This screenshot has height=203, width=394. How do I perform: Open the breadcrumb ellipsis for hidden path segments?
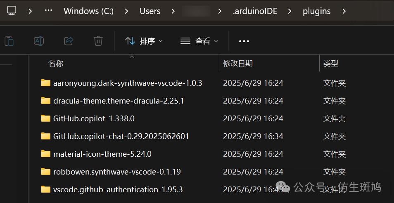(48, 11)
